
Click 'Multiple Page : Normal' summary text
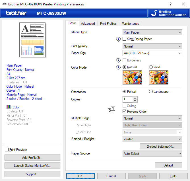pyautogui.click(x=22, y=95)
